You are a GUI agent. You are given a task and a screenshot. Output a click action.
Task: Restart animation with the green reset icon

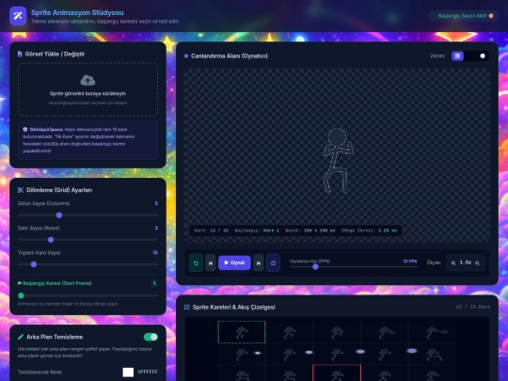(x=196, y=262)
